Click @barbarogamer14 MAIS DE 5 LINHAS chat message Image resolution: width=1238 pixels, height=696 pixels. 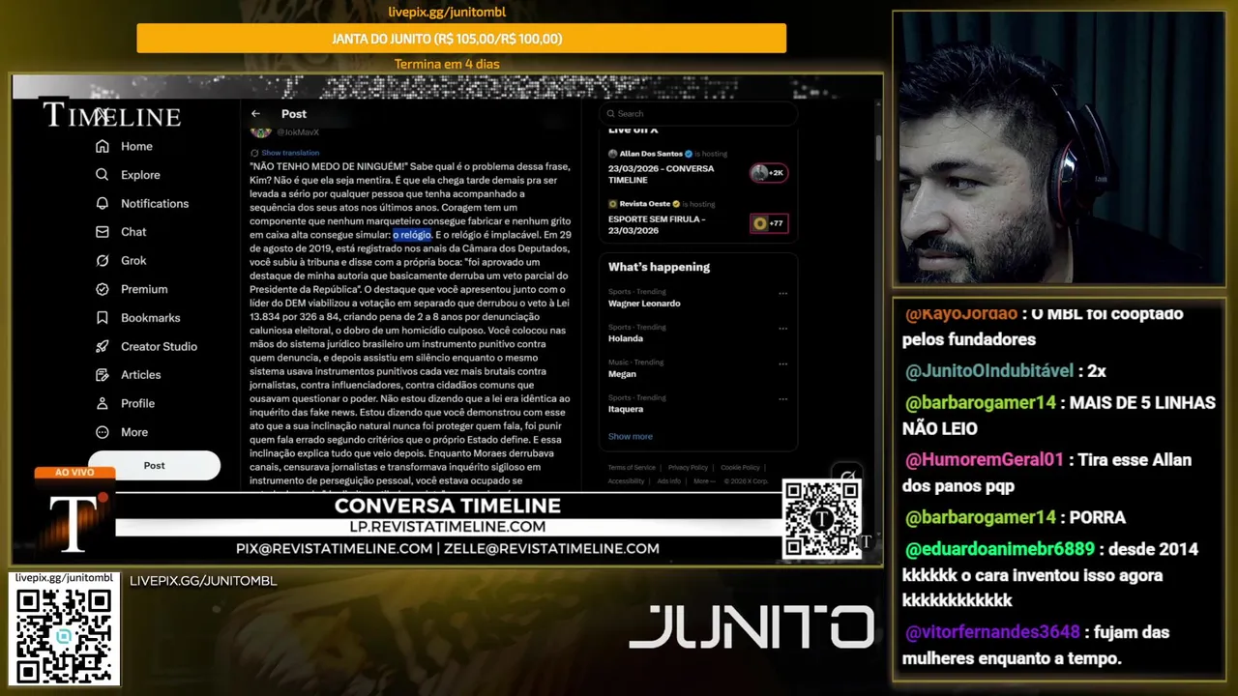point(1058,416)
